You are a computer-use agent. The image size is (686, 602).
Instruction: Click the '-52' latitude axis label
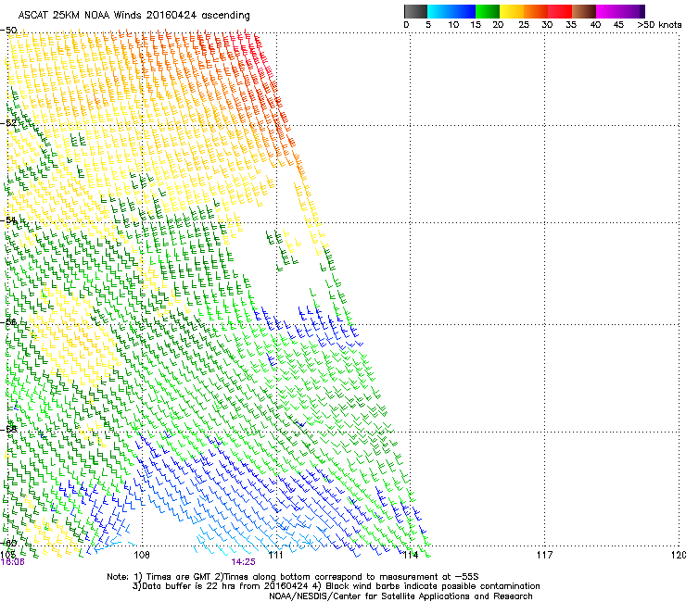tap(8, 123)
